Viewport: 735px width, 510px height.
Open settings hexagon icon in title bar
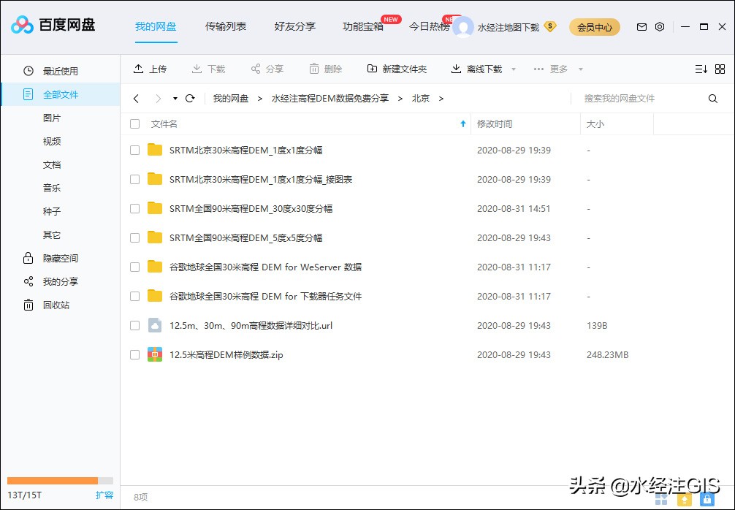point(660,27)
